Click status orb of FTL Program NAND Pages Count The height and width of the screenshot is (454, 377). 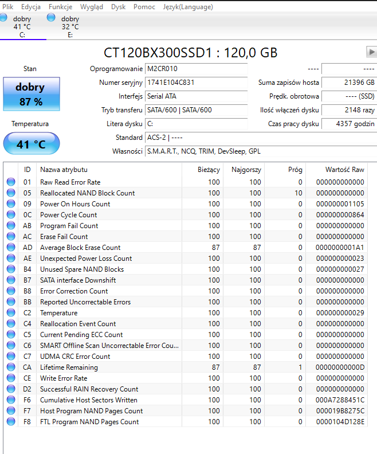(11, 421)
